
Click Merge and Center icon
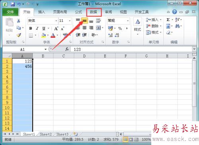98,28
